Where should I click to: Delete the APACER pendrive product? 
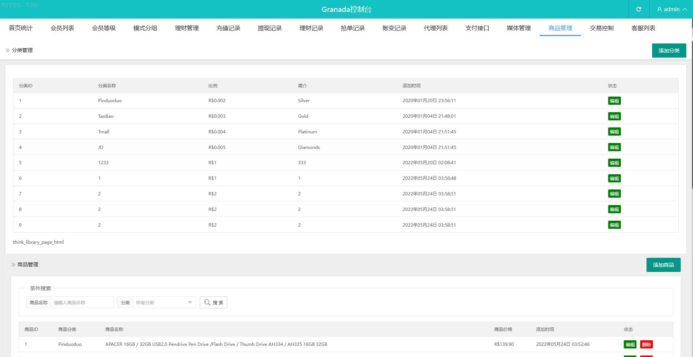coord(647,344)
